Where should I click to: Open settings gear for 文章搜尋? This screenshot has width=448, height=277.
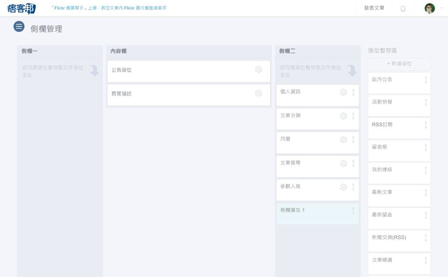(343, 163)
